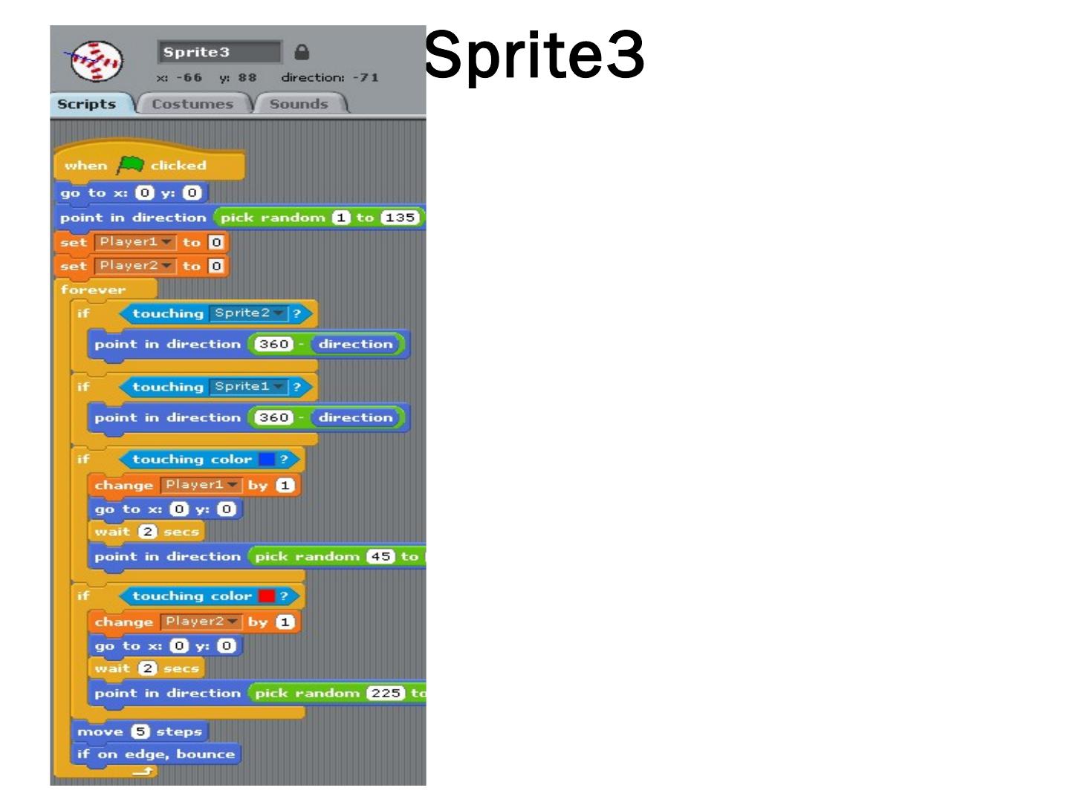The width and height of the screenshot is (1070, 802).
Task: Click 2 in the wait block under change Player1
Action: tap(147, 532)
